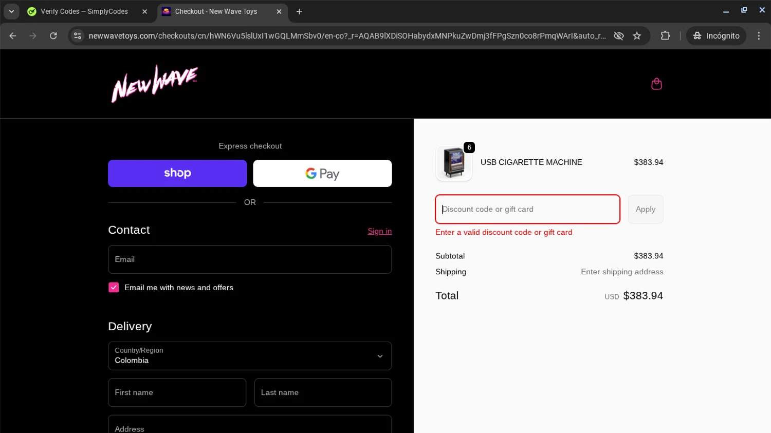
Task: Click the error text 'Enter a valid discount code or gift card'
Action: click(x=504, y=232)
